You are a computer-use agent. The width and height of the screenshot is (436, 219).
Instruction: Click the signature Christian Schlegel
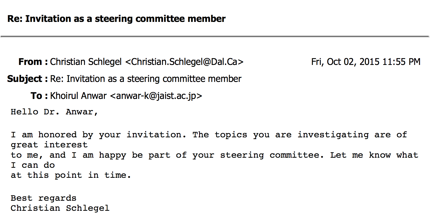pos(60,208)
